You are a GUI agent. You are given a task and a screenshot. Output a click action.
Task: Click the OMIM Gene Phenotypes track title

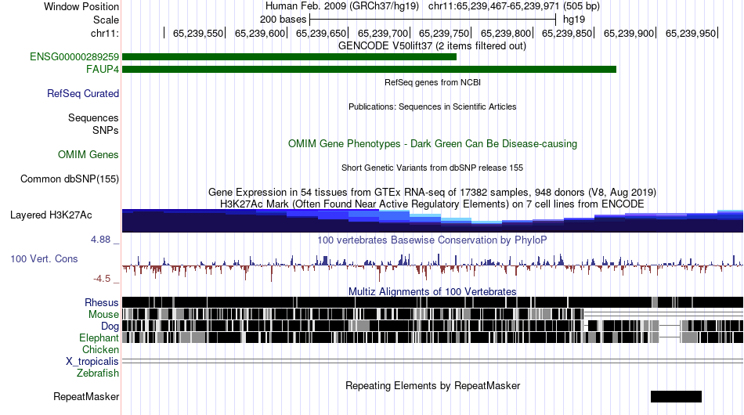(x=433, y=144)
